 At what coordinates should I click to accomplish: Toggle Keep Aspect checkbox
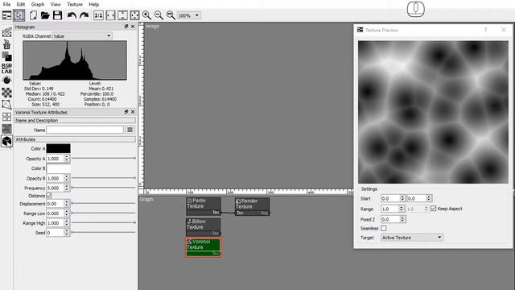[x=434, y=209]
